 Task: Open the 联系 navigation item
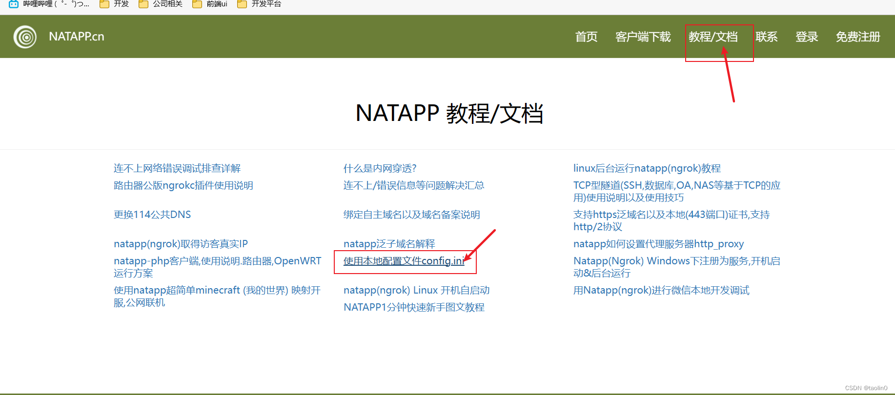click(767, 37)
